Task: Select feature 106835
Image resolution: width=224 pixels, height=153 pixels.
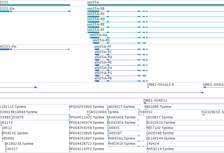Action: point(113,128)
